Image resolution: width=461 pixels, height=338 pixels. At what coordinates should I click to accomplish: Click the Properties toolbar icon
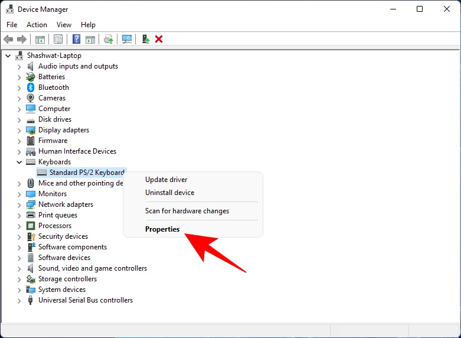[x=58, y=39]
